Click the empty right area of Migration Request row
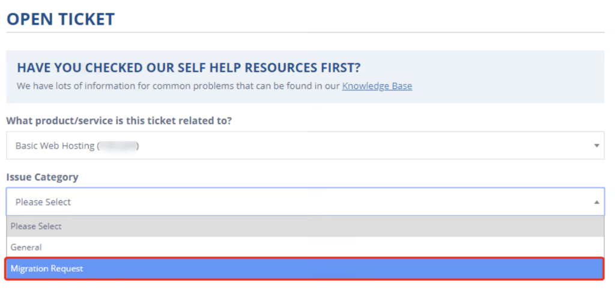The width and height of the screenshot is (615, 289). [420, 269]
